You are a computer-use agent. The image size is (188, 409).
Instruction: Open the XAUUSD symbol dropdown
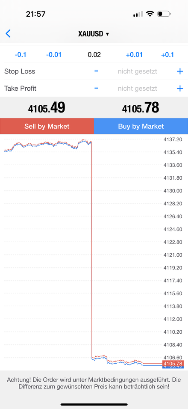tap(94, 34)
